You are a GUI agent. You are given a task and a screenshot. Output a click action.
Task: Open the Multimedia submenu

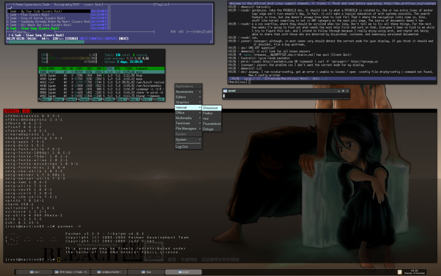tap(188, 118)
